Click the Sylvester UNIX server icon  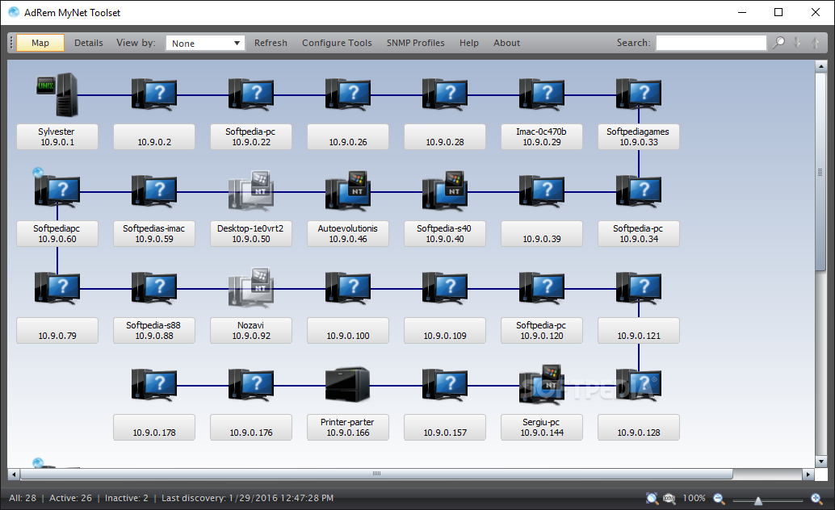(x=57, y=94)
